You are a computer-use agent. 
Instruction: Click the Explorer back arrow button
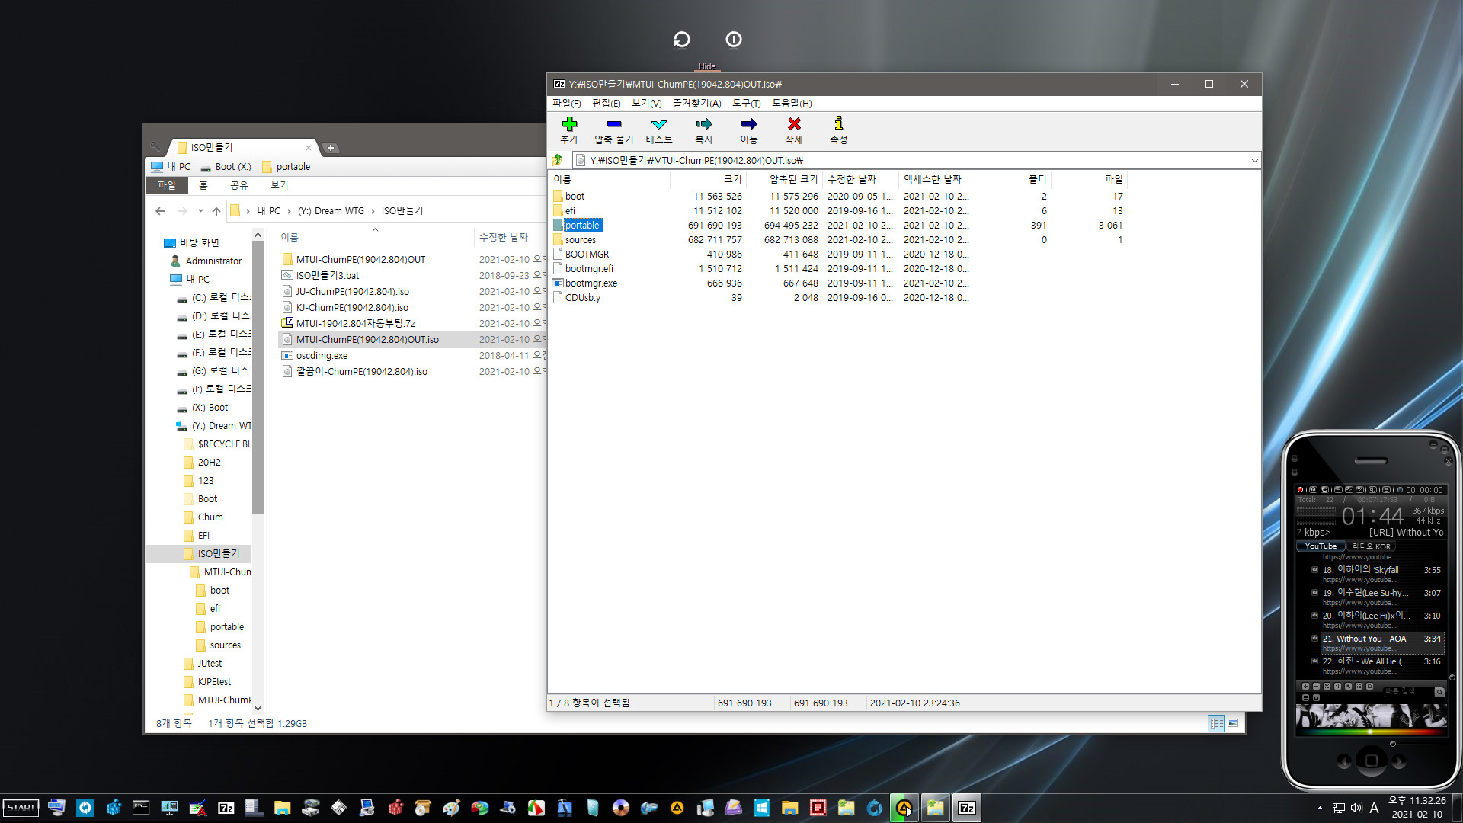[x=159, y=211]
